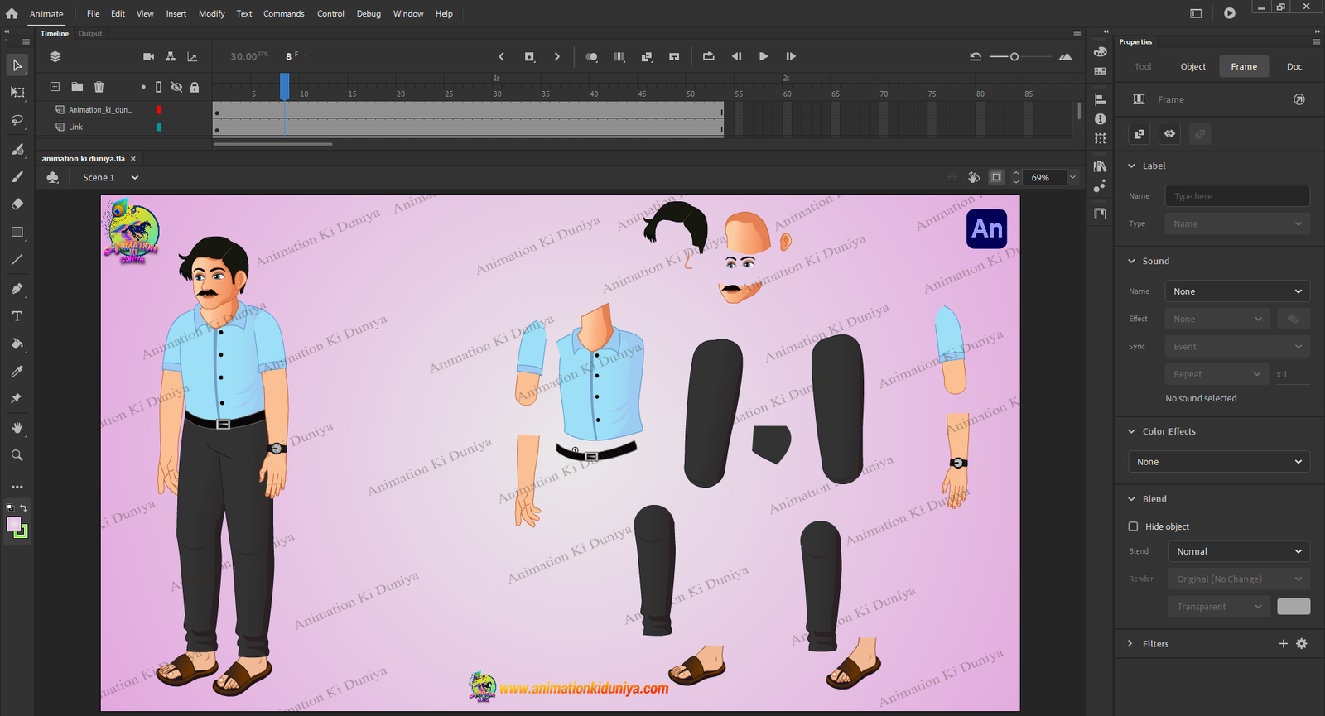Select the Asset Warp pin tool
The image size is (1325, 716).
pyautogui.click(x=17, y=398)
